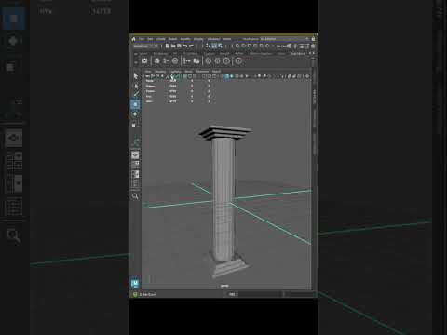The height and width of the screenshot is (335, 447).
Task: Switch to single perspective layout
Action: point(135,154)
